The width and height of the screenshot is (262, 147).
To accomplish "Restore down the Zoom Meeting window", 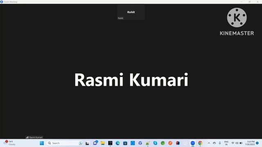I will click(249, 2).
